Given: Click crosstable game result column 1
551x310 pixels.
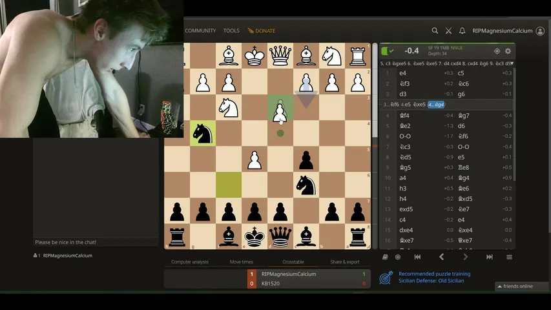Looking at the screenshot, I should point(252,279).
